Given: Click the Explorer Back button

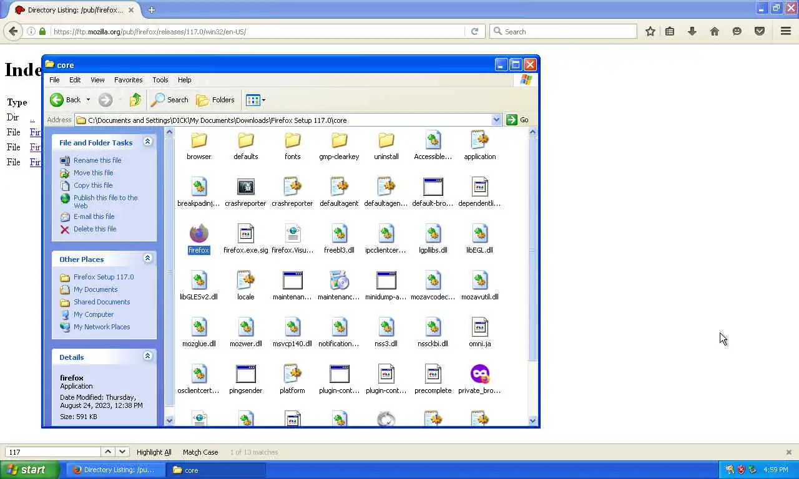Looking at the screenshot, I should [x=66, y=100].
